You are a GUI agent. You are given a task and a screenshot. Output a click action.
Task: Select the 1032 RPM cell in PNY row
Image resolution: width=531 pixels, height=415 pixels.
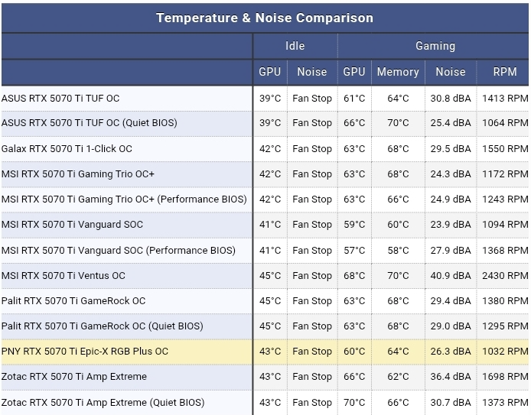[x=505, y=352]
